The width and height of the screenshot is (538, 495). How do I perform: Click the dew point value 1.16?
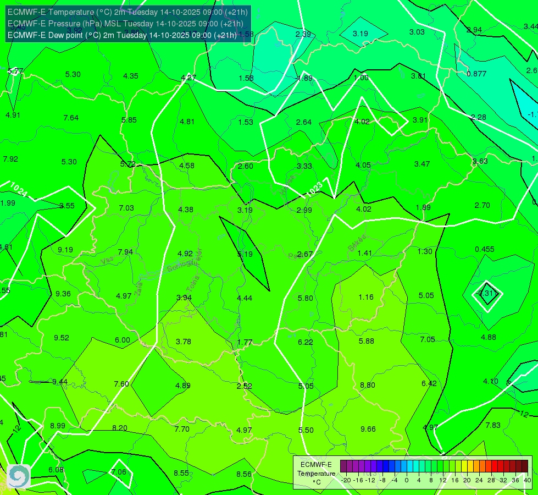coord(366,297)
